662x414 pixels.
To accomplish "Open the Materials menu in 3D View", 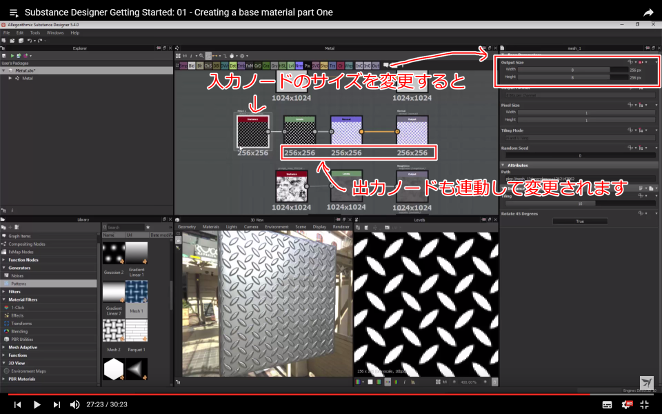I will coord(211,227).
